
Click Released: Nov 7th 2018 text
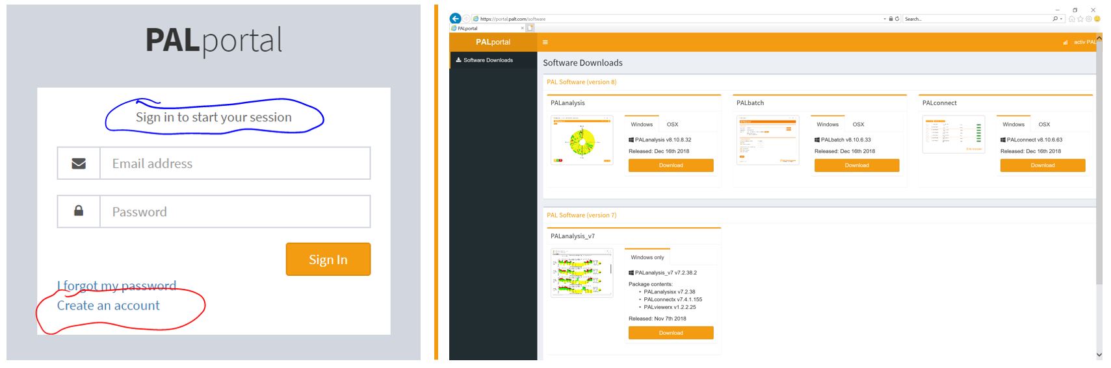(659, 319)
